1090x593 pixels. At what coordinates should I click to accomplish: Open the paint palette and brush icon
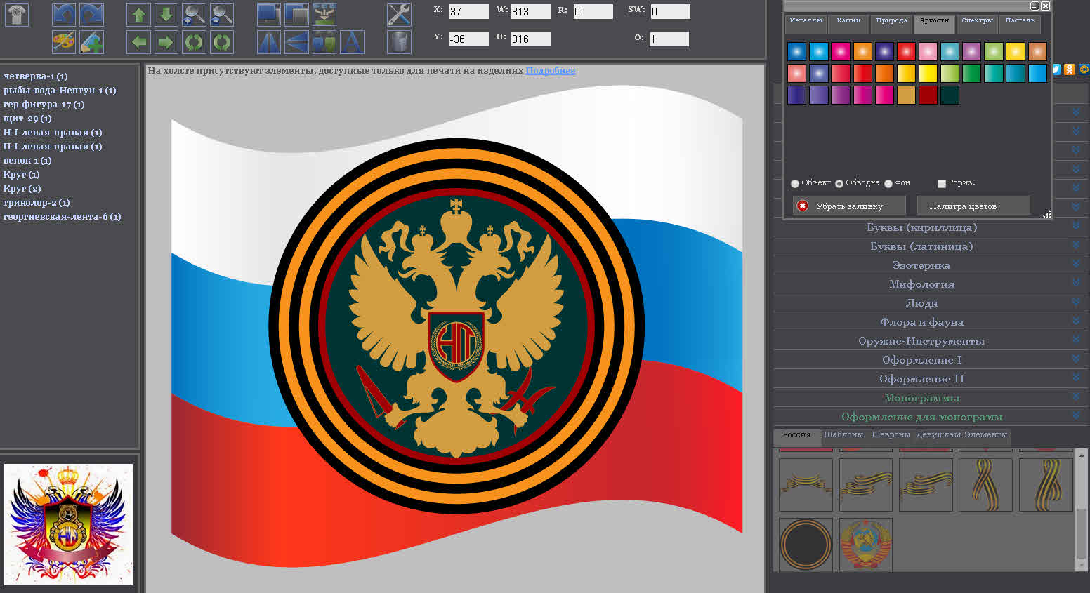point(64,42)
